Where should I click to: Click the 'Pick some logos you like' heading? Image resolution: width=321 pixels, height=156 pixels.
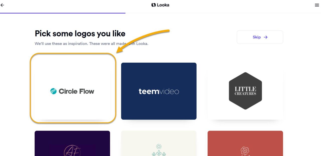[80, 33]
